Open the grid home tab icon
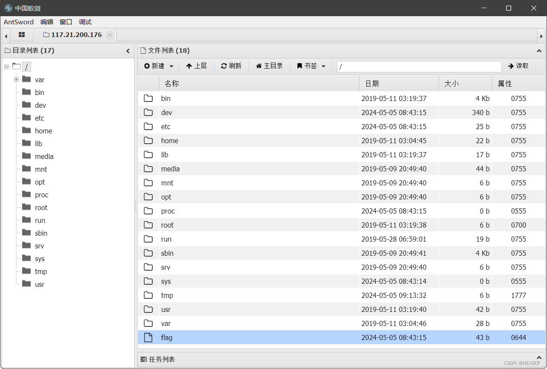Screen dimensions: 547x369 (22, 35)
